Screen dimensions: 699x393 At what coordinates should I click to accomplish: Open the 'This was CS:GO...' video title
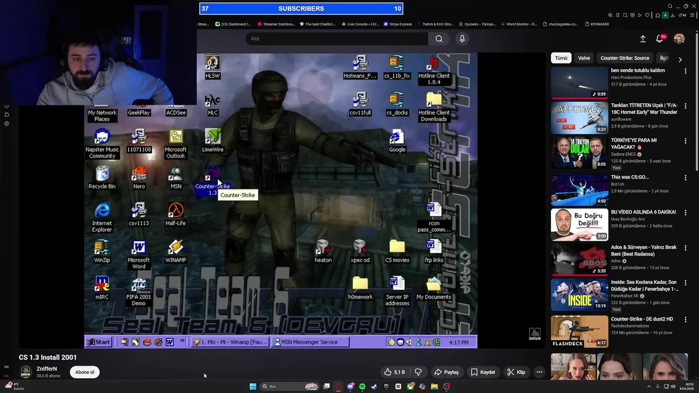click(x=630, y=177)
